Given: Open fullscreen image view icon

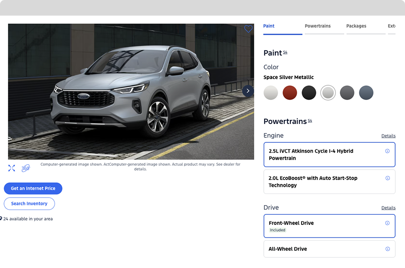Looking at the screenshot, I should coord(12,168).
